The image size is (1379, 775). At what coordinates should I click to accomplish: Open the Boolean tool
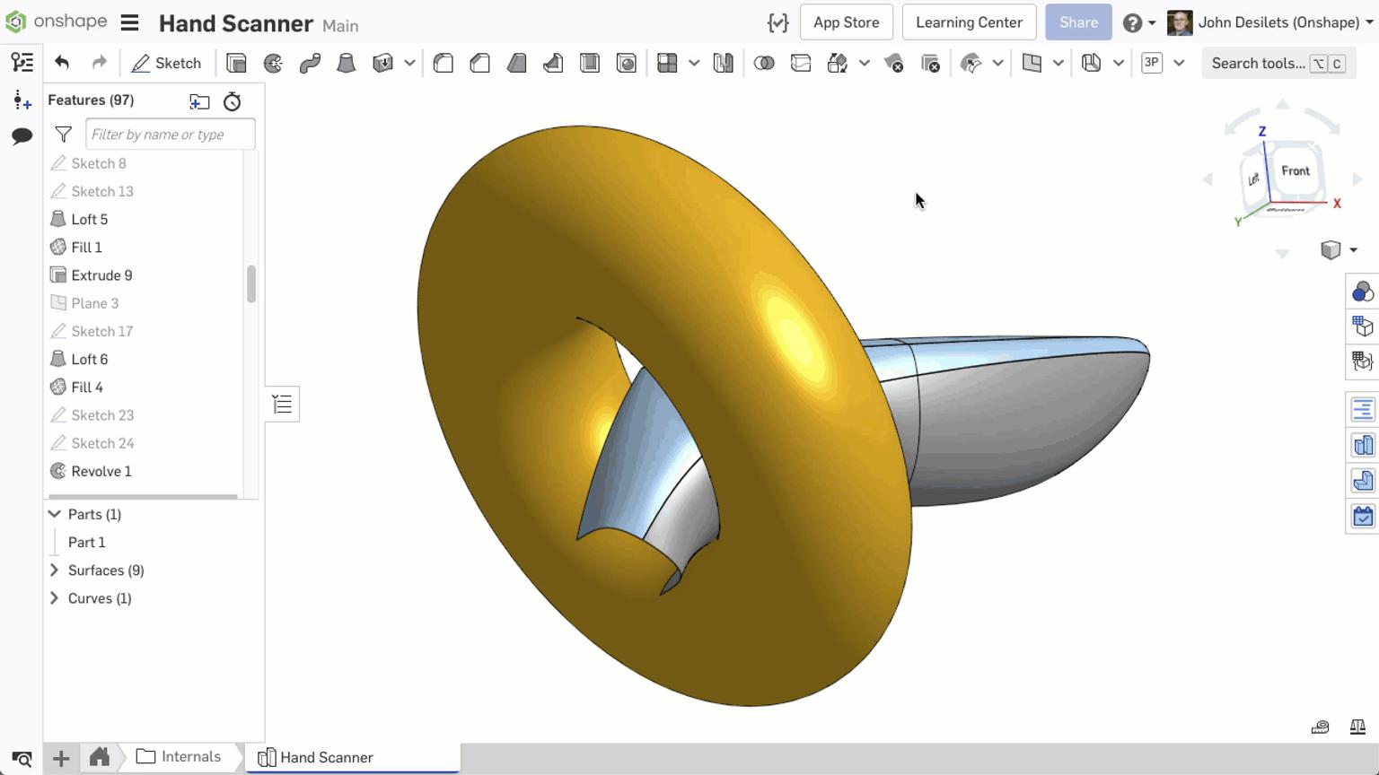click(x=765, y=63)
